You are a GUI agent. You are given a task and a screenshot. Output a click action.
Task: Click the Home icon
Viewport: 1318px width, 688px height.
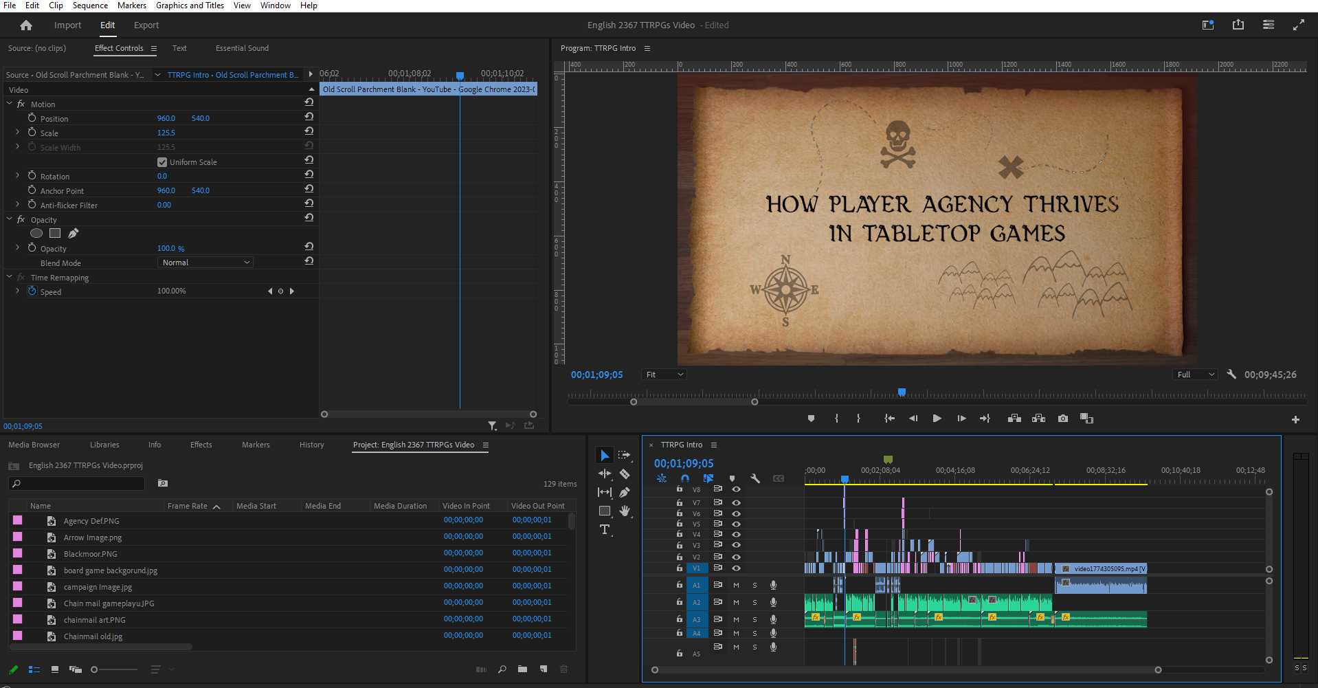[26, 25]
